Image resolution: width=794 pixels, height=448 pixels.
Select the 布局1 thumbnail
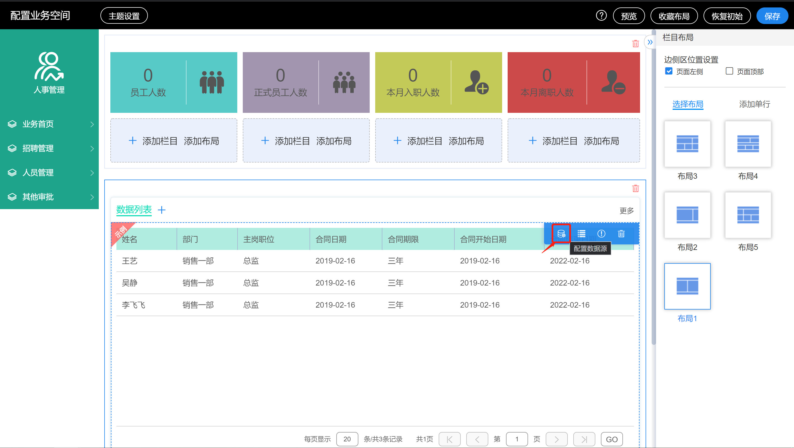click(687, 286)
